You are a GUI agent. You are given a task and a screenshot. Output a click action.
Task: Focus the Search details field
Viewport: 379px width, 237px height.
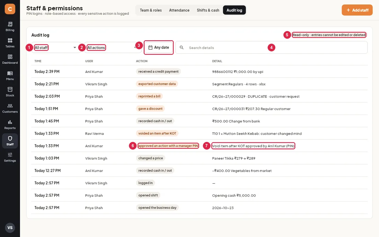click(271, 48)
